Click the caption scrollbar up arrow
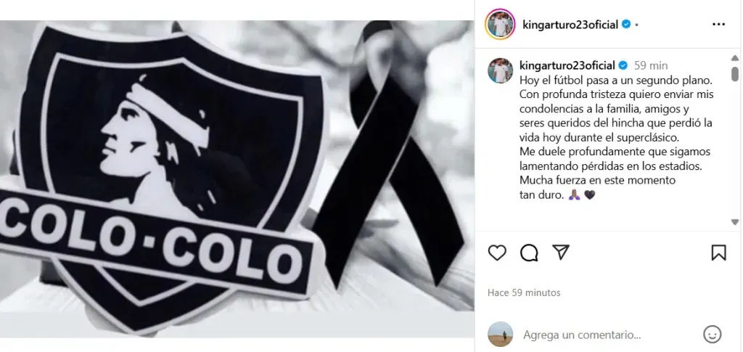The image size is (743, 352). coord(734,58)
